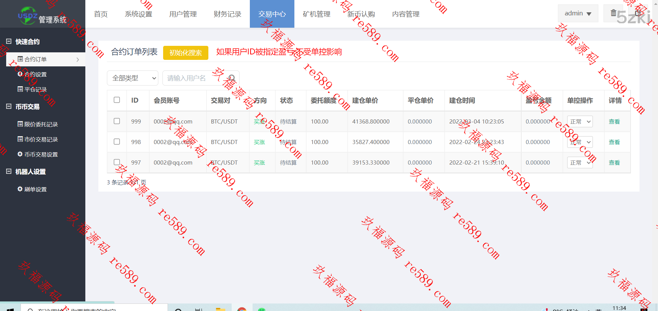The height and width of the screenshot is (311, 658).
Task: Check the box for order ID 998
Action: pos(117,142)
